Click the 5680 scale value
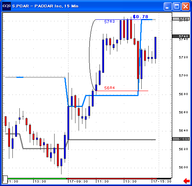This screenshot has height=186, width=192. point(183,94)
